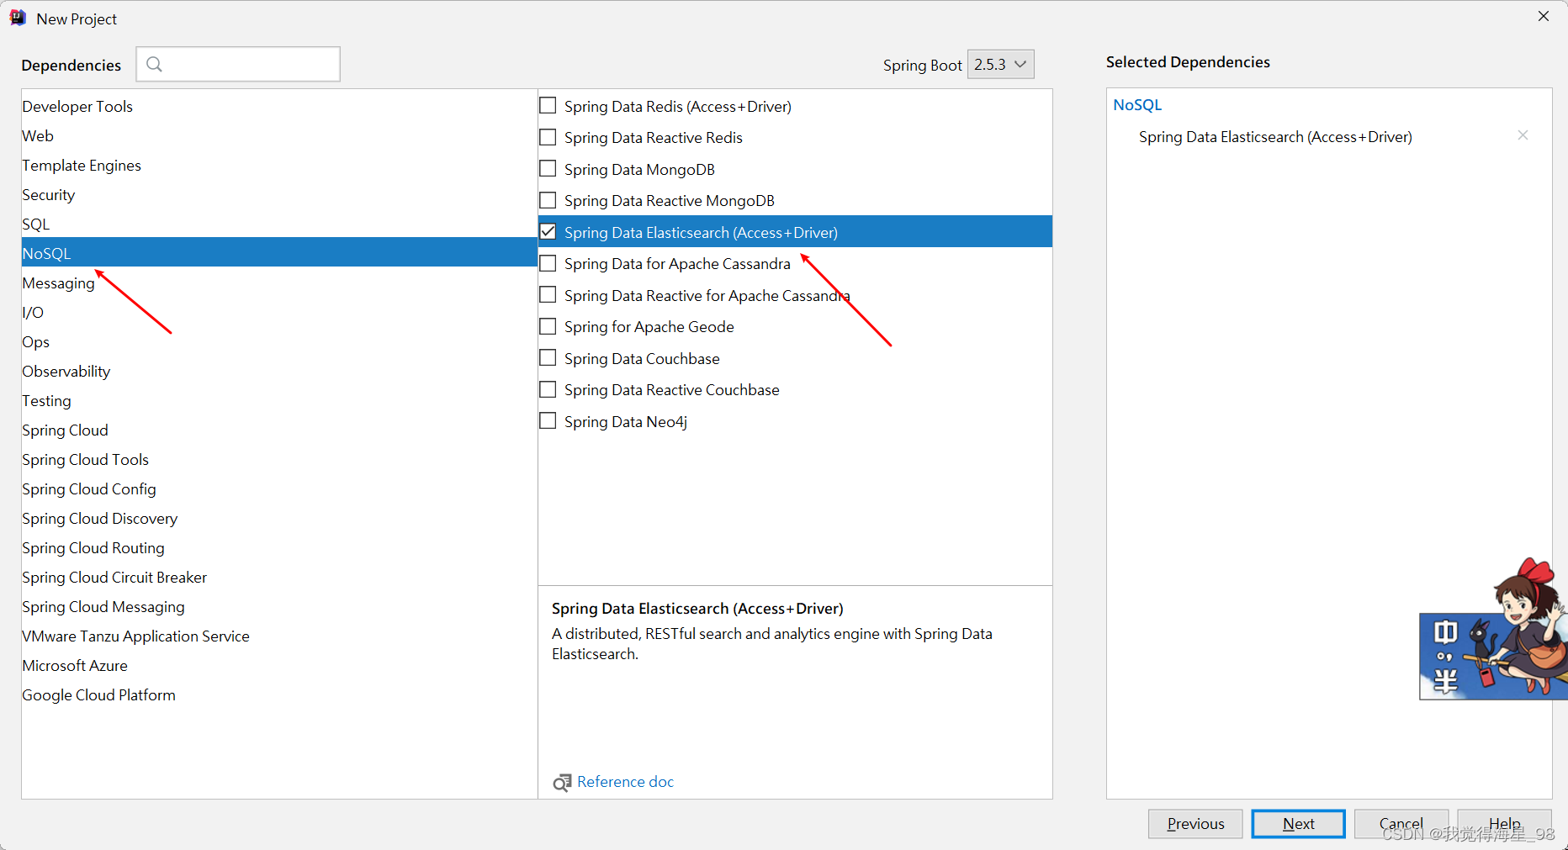Select the Security category
The height and width of the screenshot is (850, 1568).
pyautogui.click(x=279, y=194)
